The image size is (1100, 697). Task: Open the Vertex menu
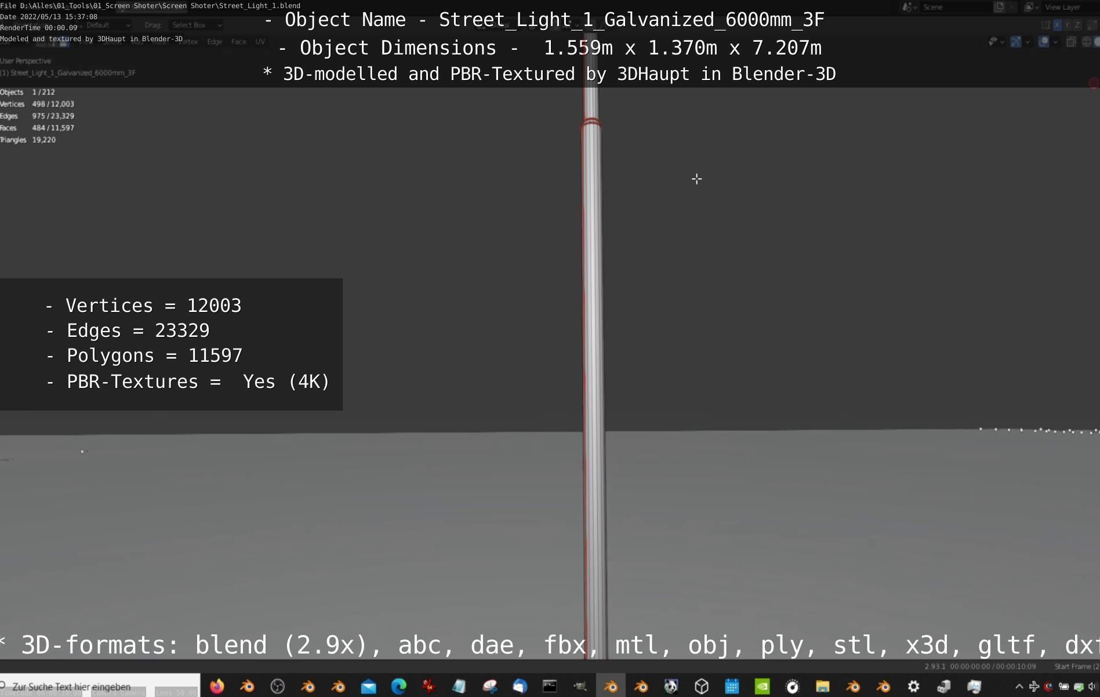(x=188, y=42)
